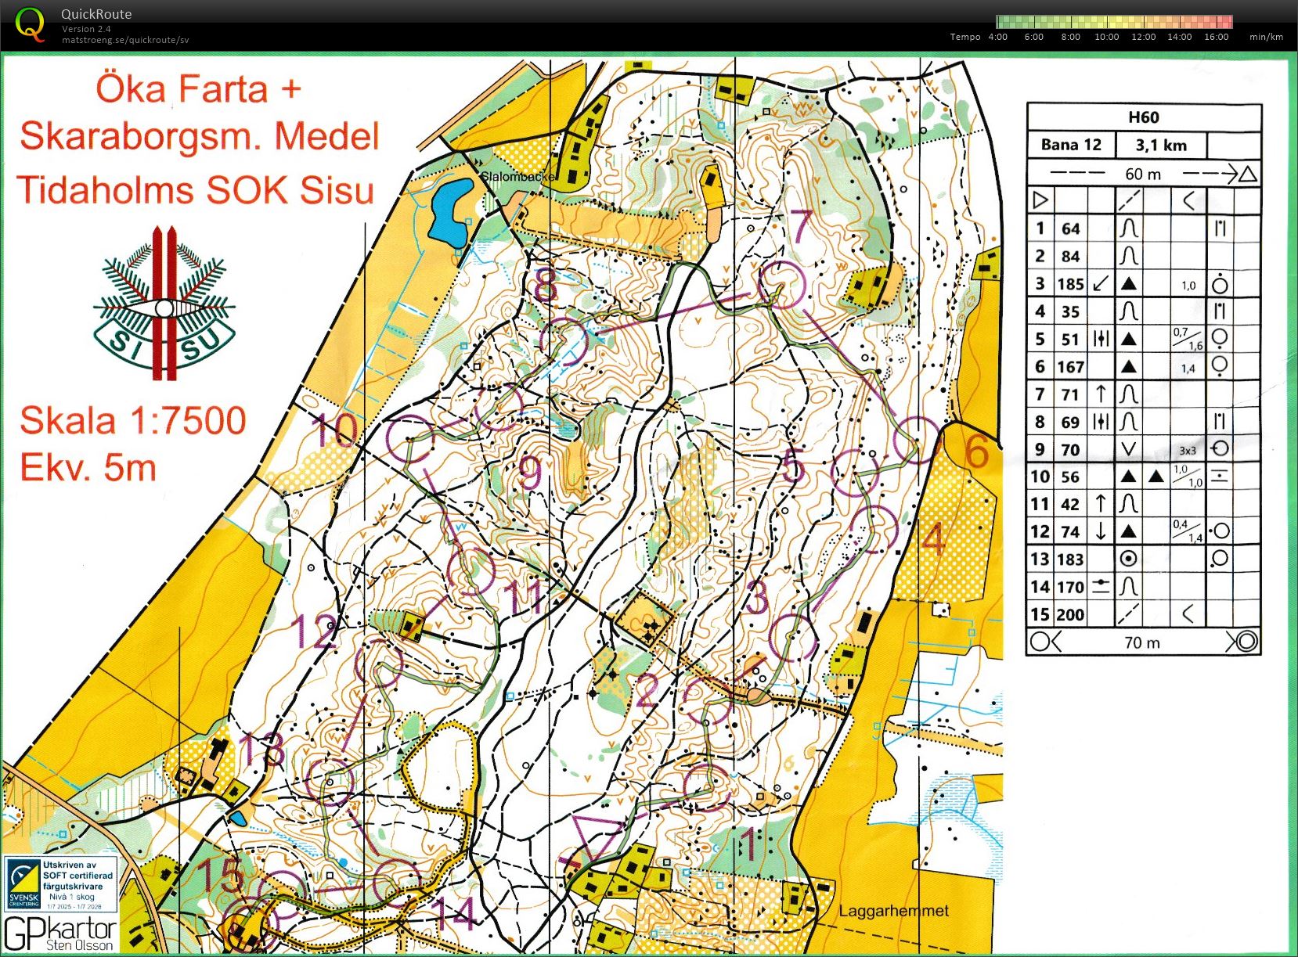The image size is (1298, 957).
Task: Click the 3,1 km distance cell
Action: 1161,144
